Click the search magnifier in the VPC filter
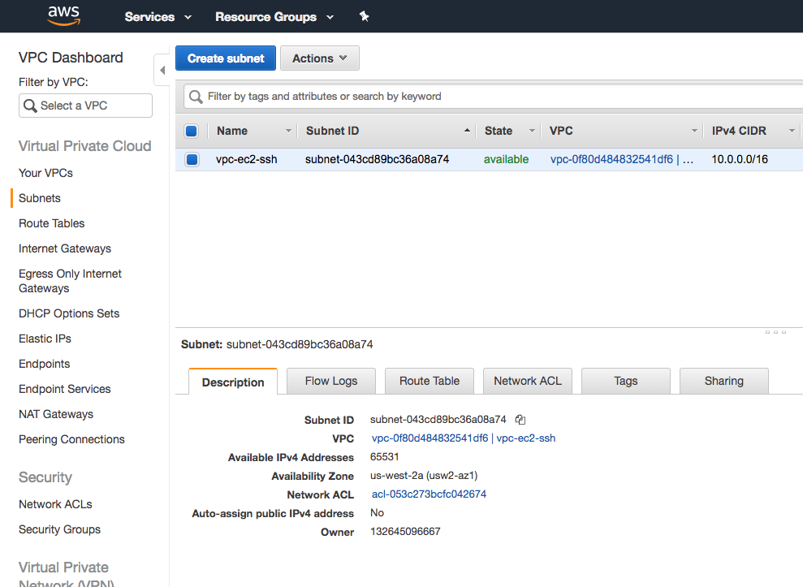 (x=30, y=106)
